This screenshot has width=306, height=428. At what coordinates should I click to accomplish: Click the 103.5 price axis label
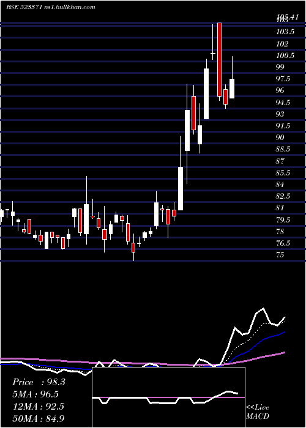(285, 32)
